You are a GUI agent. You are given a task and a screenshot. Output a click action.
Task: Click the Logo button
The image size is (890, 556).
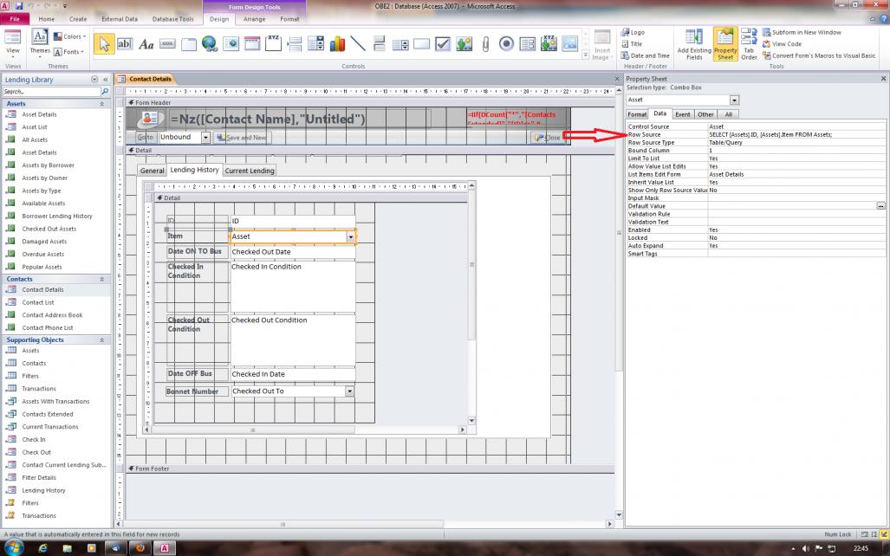(x=633, y=32)
